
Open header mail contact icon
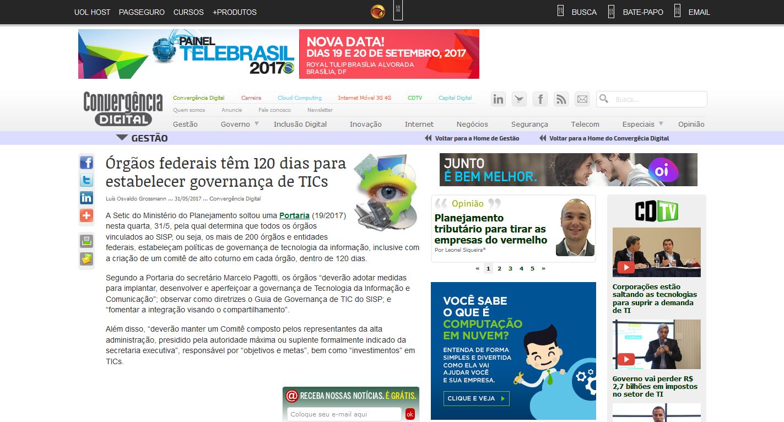(582, 99)
